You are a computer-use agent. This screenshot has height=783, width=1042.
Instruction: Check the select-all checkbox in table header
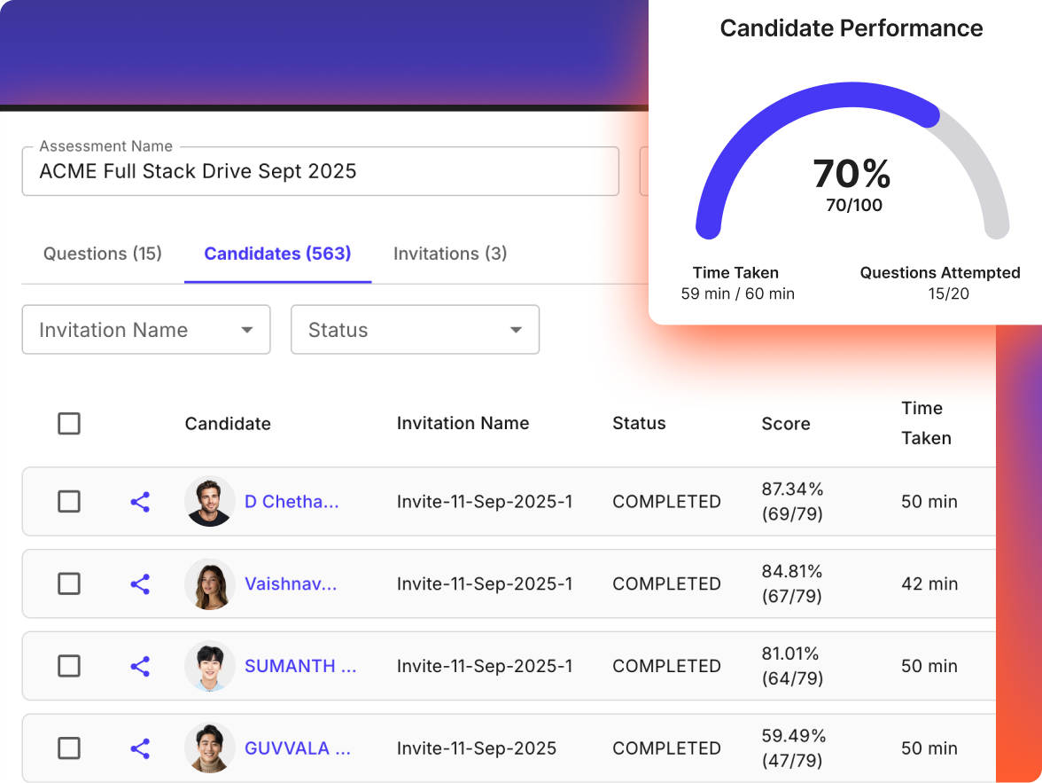[x=69, y=424]
